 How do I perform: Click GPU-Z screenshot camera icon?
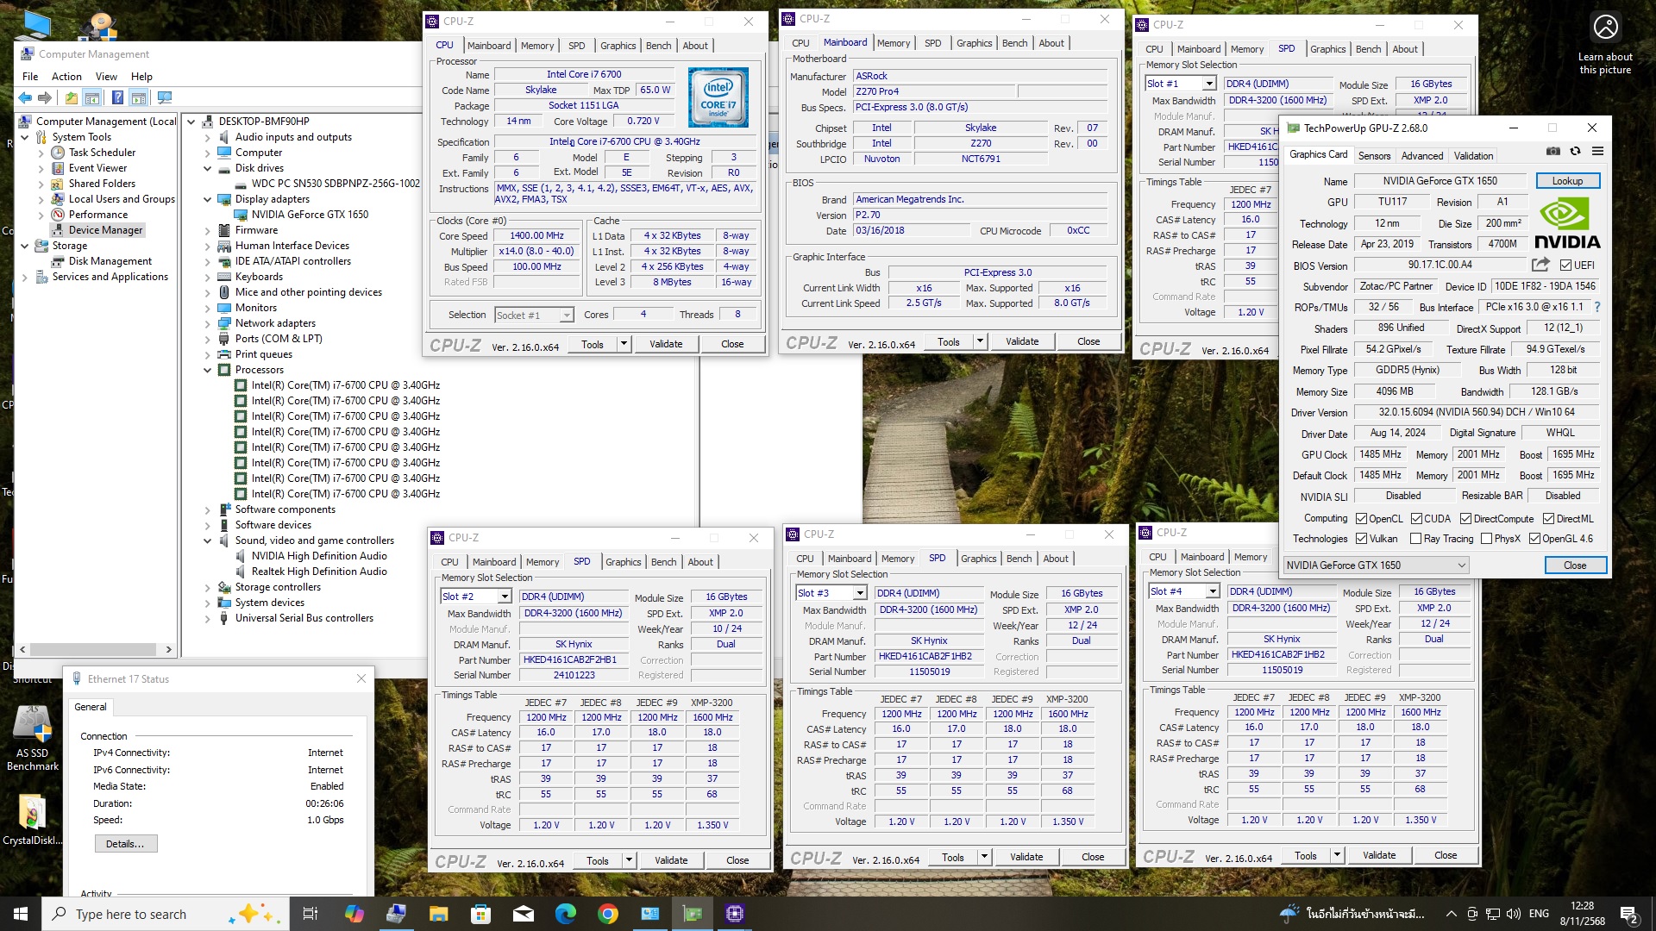[1553, 151]
